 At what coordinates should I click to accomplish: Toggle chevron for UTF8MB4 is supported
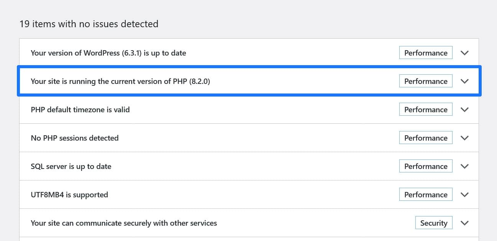[x=464, y=195]
